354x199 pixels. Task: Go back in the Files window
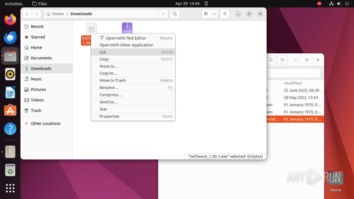[27, 14]
